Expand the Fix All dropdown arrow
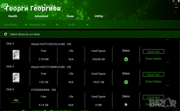180x111 pixels. click(87, 25)
